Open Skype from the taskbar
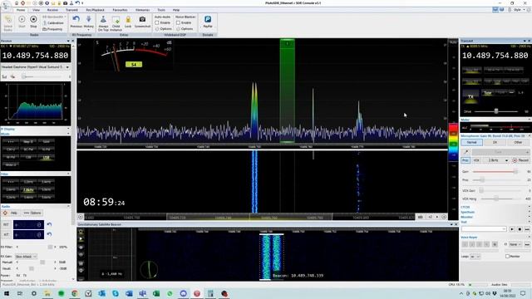The image size is (532, 299). [x=116, y=293]
